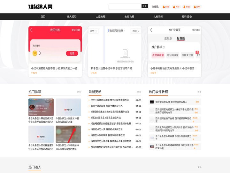
Task: Open 达人经验 navigation item
Action: click(x=72, y=17)
